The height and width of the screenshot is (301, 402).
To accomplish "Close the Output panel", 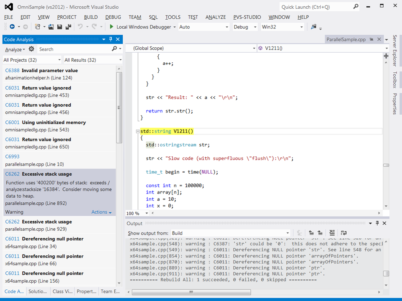I will pyautogui.click(x=384, y=223).
